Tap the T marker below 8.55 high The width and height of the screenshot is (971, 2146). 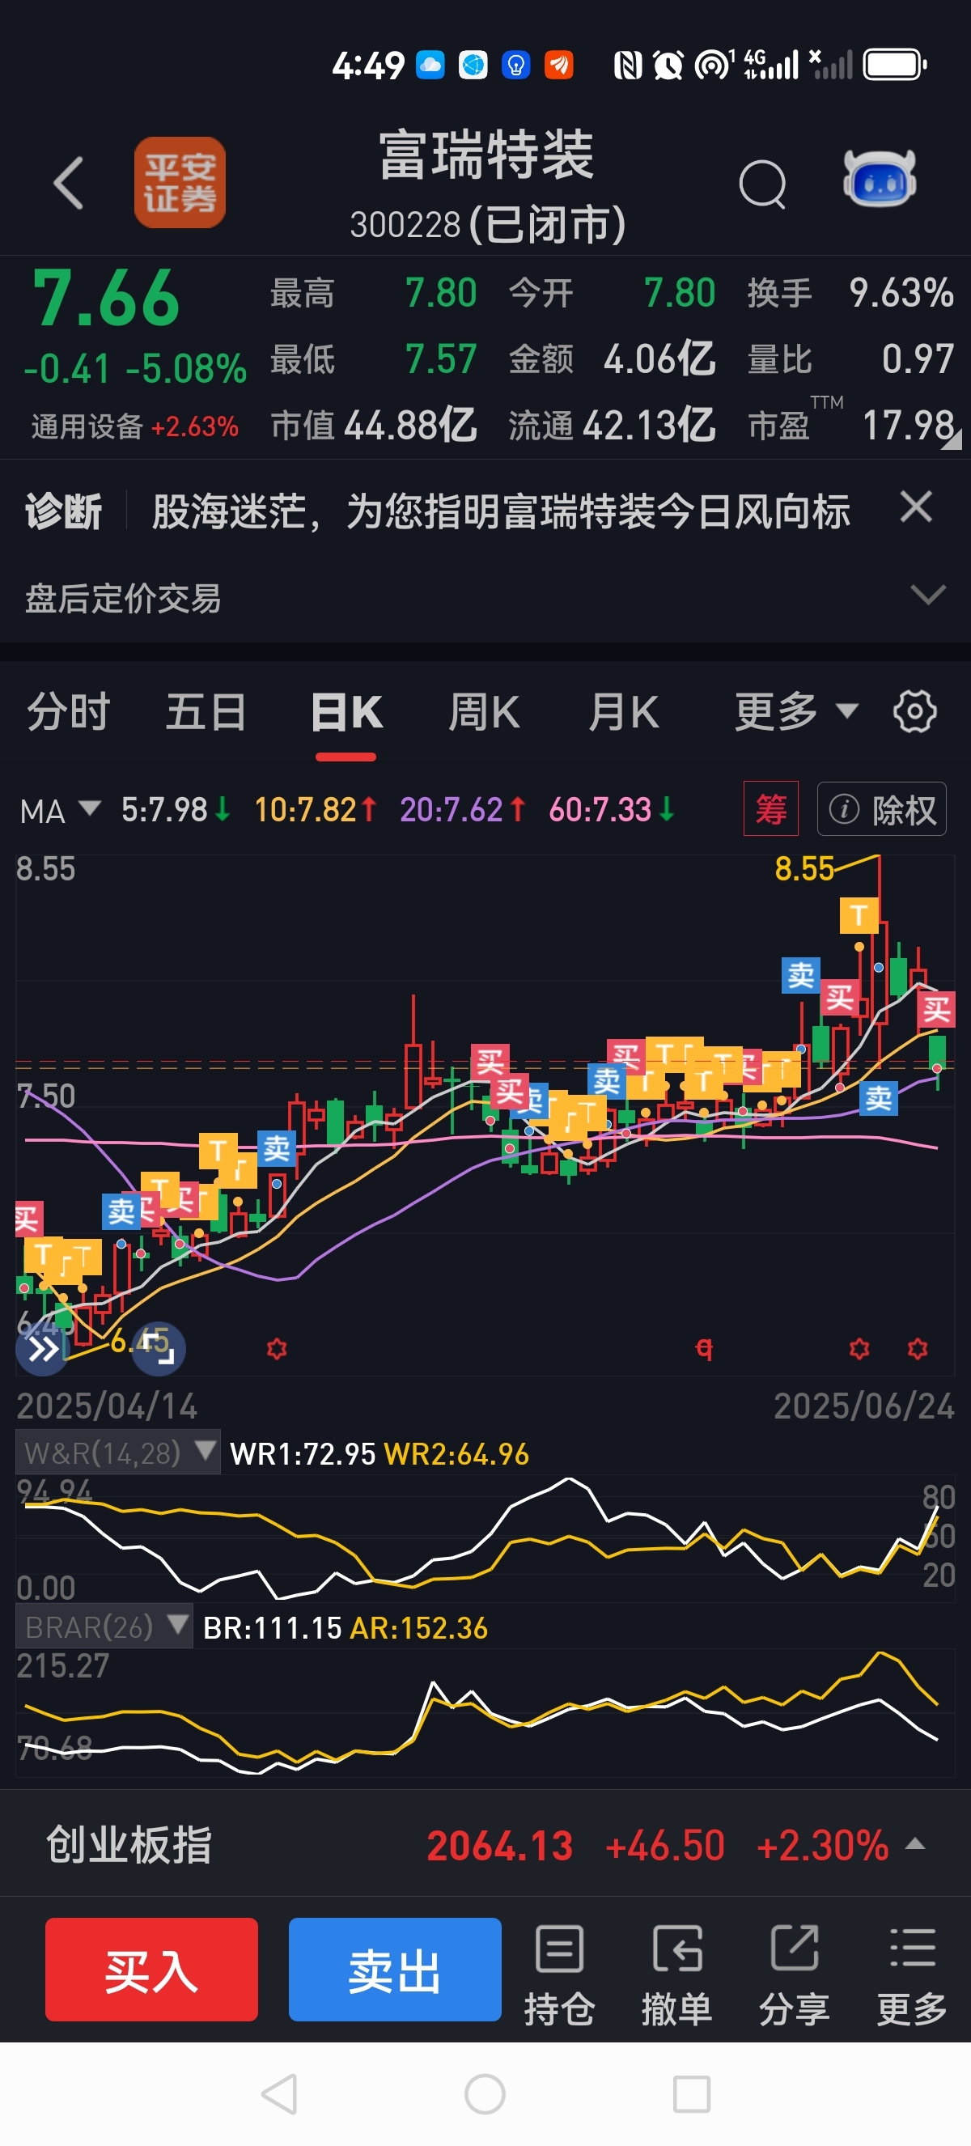tap(859, 914)
